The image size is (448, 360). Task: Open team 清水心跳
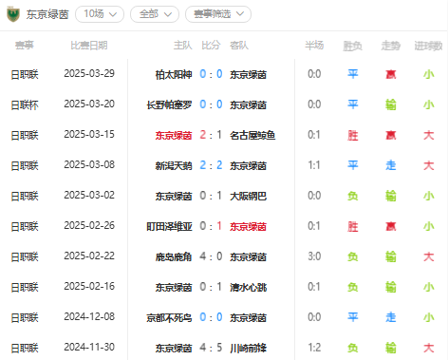click(x=248, y=287)
